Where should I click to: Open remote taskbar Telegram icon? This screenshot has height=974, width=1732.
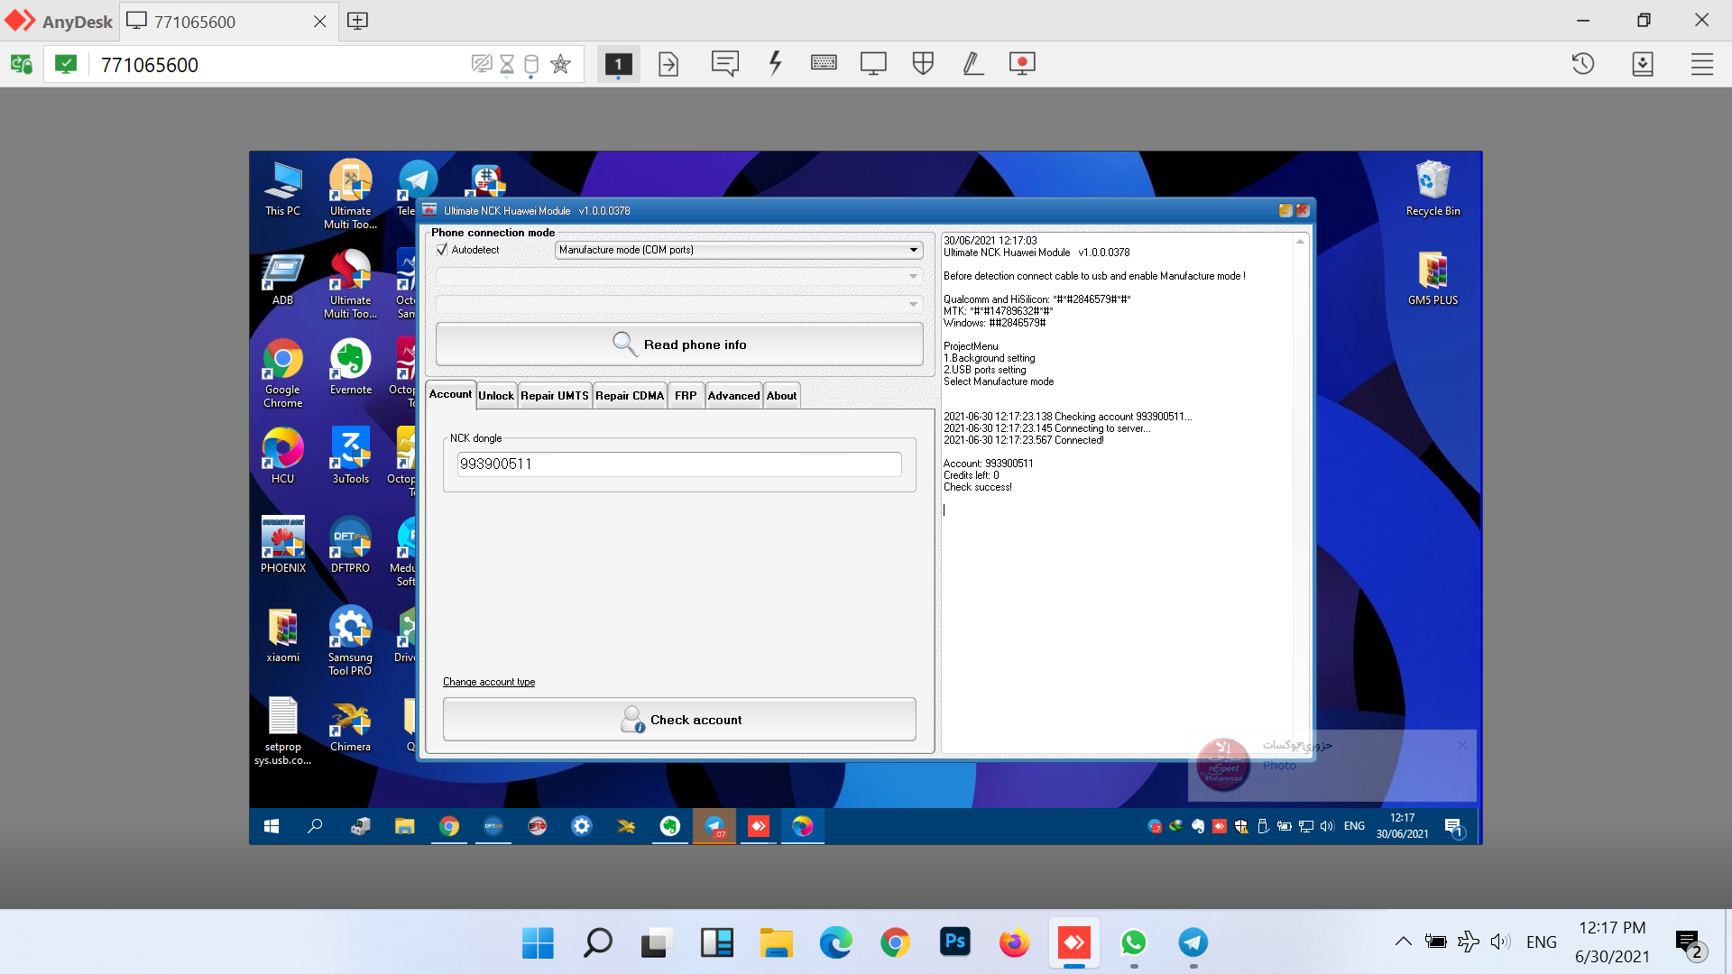pyautogui.click(x=714, y=826)
